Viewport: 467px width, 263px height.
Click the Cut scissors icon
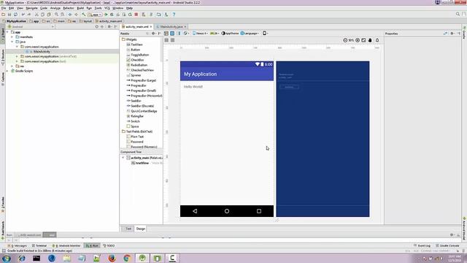click(36, 15)
